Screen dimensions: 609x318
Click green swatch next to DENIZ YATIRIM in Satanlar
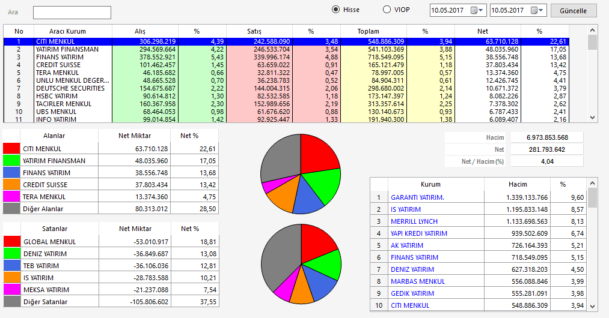click(11, 254)
